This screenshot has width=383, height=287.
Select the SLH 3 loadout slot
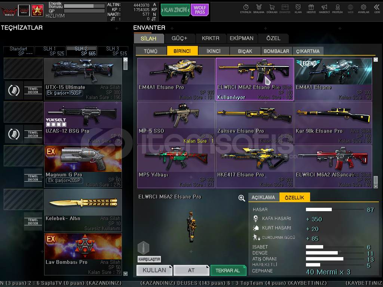(113, 51)
